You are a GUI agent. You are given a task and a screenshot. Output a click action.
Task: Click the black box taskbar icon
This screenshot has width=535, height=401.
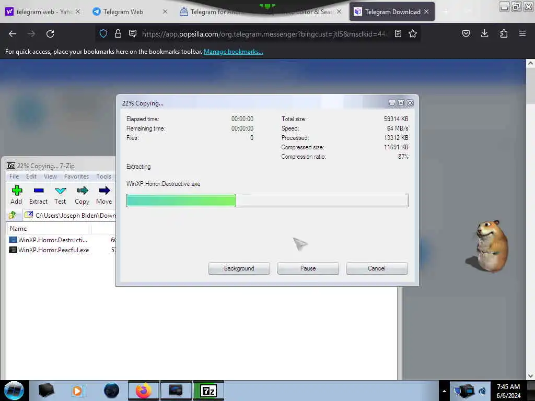pos(46,391)
